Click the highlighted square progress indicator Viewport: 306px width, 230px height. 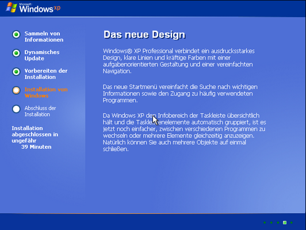pos(285,223)
